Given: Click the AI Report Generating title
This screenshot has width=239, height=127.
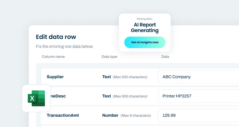Looking at the screenshot, I should point(144,27).
